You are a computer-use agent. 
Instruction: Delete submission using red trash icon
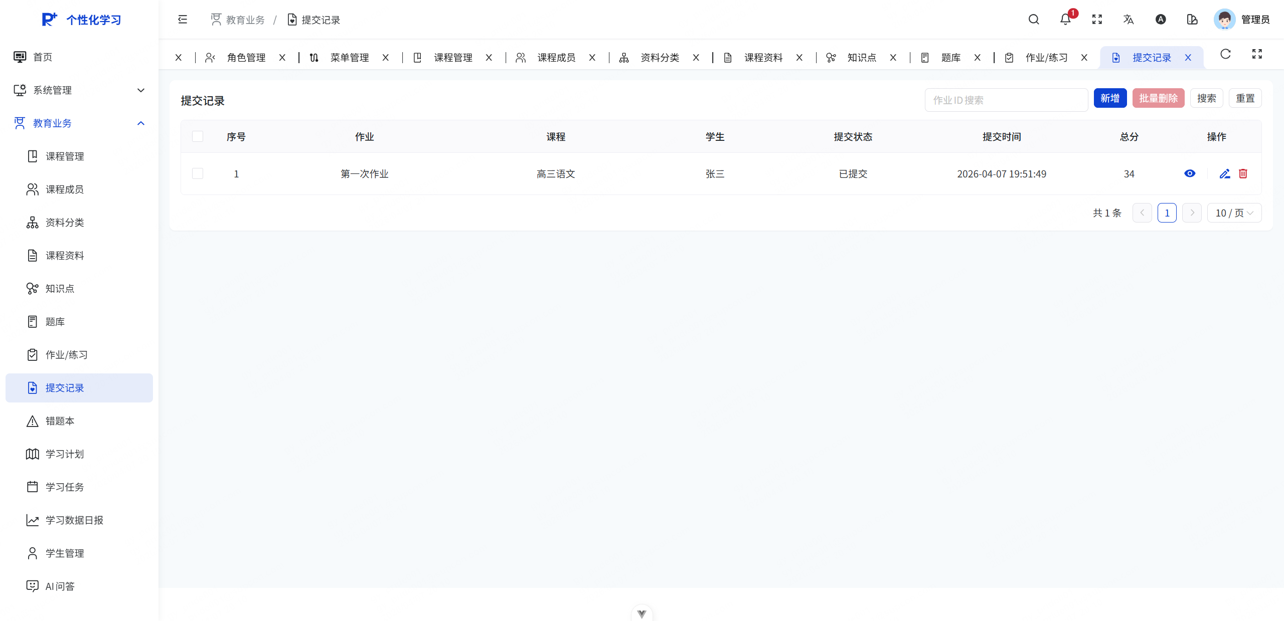pyautogui.click(x=1243, y=174)
